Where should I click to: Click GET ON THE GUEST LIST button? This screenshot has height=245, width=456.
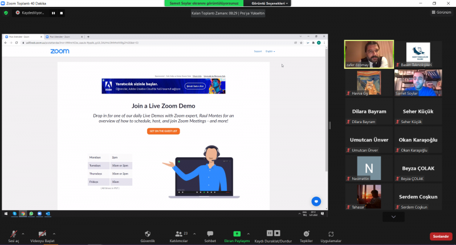(164, 131)
